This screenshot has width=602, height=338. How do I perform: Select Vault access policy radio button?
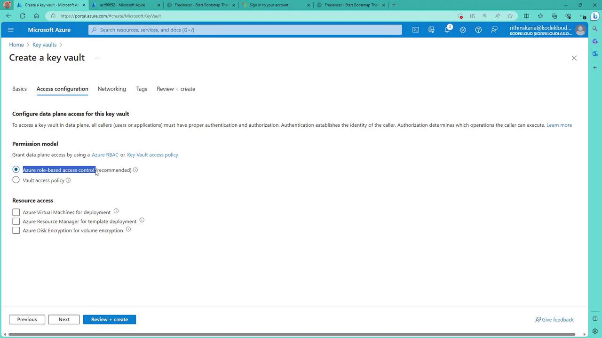pyautogui.click(x=16, y=180)
